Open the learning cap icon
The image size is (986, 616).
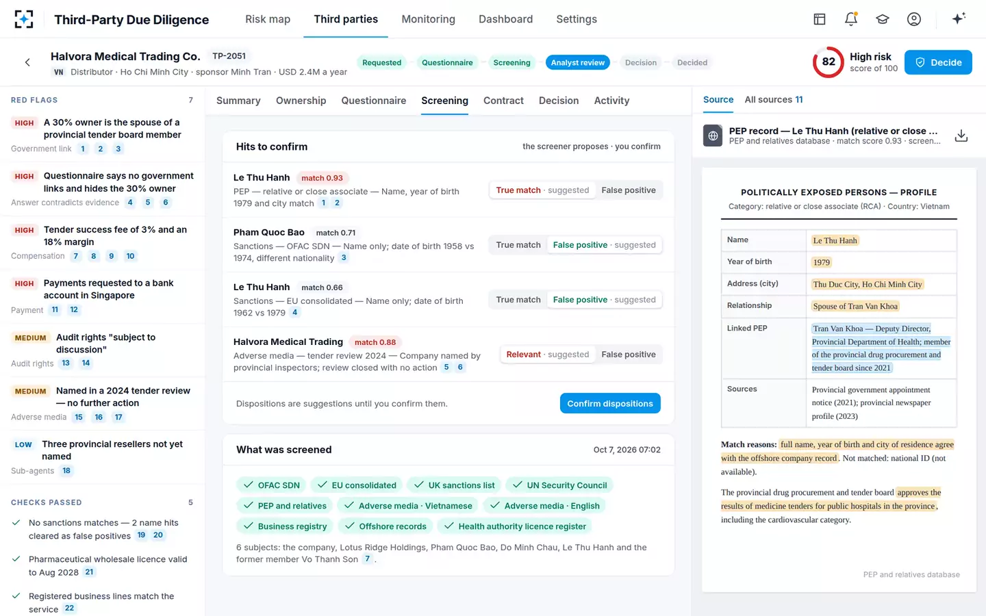click(883, 19)
